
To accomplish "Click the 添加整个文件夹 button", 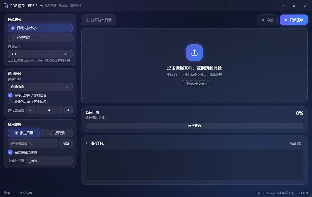I will 194,84.
